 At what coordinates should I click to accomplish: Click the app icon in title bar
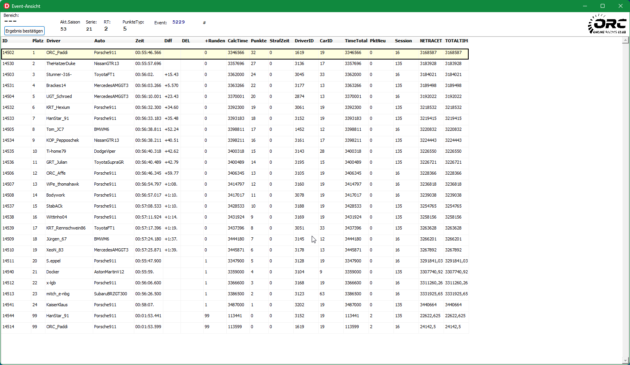tap(7, 6)
